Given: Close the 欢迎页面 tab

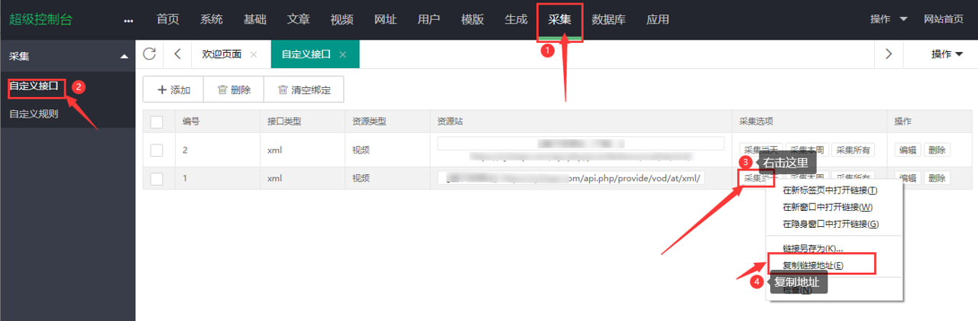Looking at the screenshot, I should point(254,54).
